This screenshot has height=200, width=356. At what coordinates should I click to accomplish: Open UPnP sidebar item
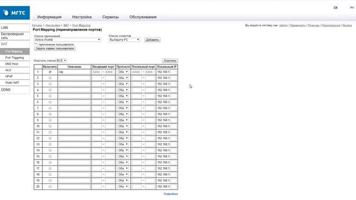(x=15, y=77)
